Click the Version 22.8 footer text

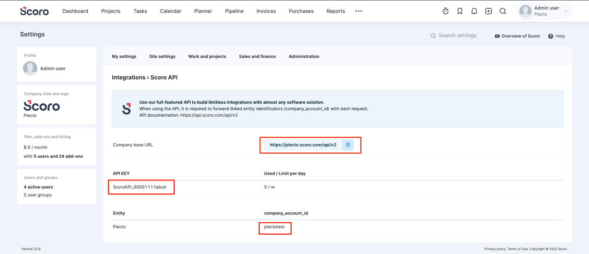click(x=31, y=249)
